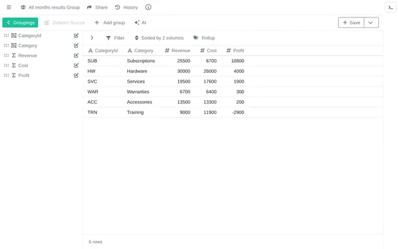Click the Cost sigma icon
Screen dimensions: 398x249
pos(14,65)
